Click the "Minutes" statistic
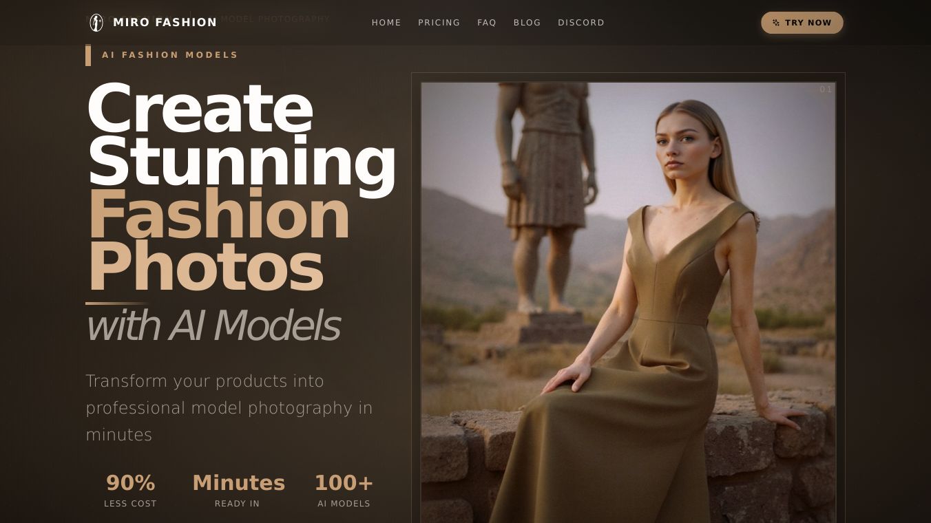The height and width of the screenshot is (523, 931). 238,483
